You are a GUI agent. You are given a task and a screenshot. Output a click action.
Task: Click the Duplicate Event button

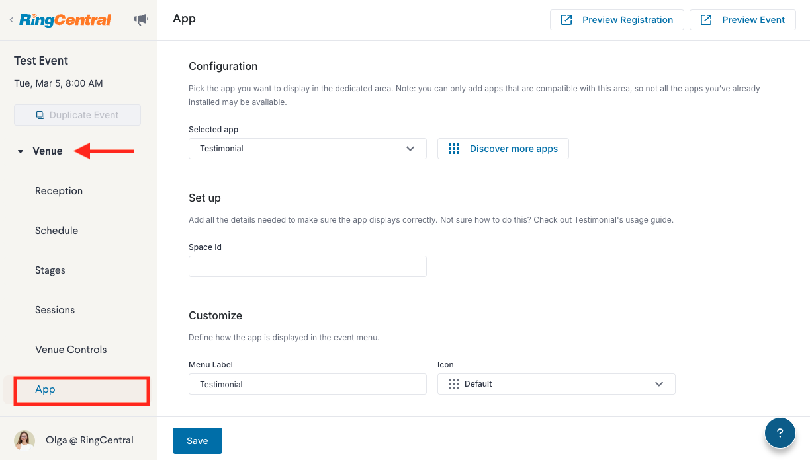pos(77,115)
